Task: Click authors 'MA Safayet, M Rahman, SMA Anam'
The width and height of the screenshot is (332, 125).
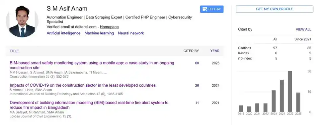Action: pos(37,112)
